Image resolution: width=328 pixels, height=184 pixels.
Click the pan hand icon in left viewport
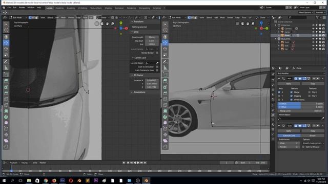107,24
